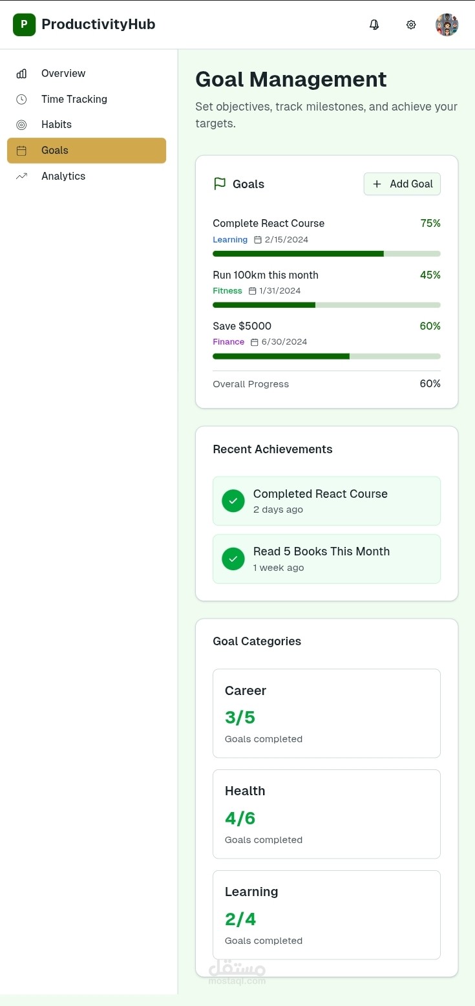Click the Fitness category tag
This screenshot has height=1006, width=475.
click(227, 291)
